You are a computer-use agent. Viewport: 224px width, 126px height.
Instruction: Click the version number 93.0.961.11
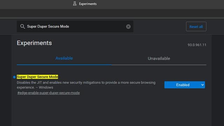click(197, 45)
